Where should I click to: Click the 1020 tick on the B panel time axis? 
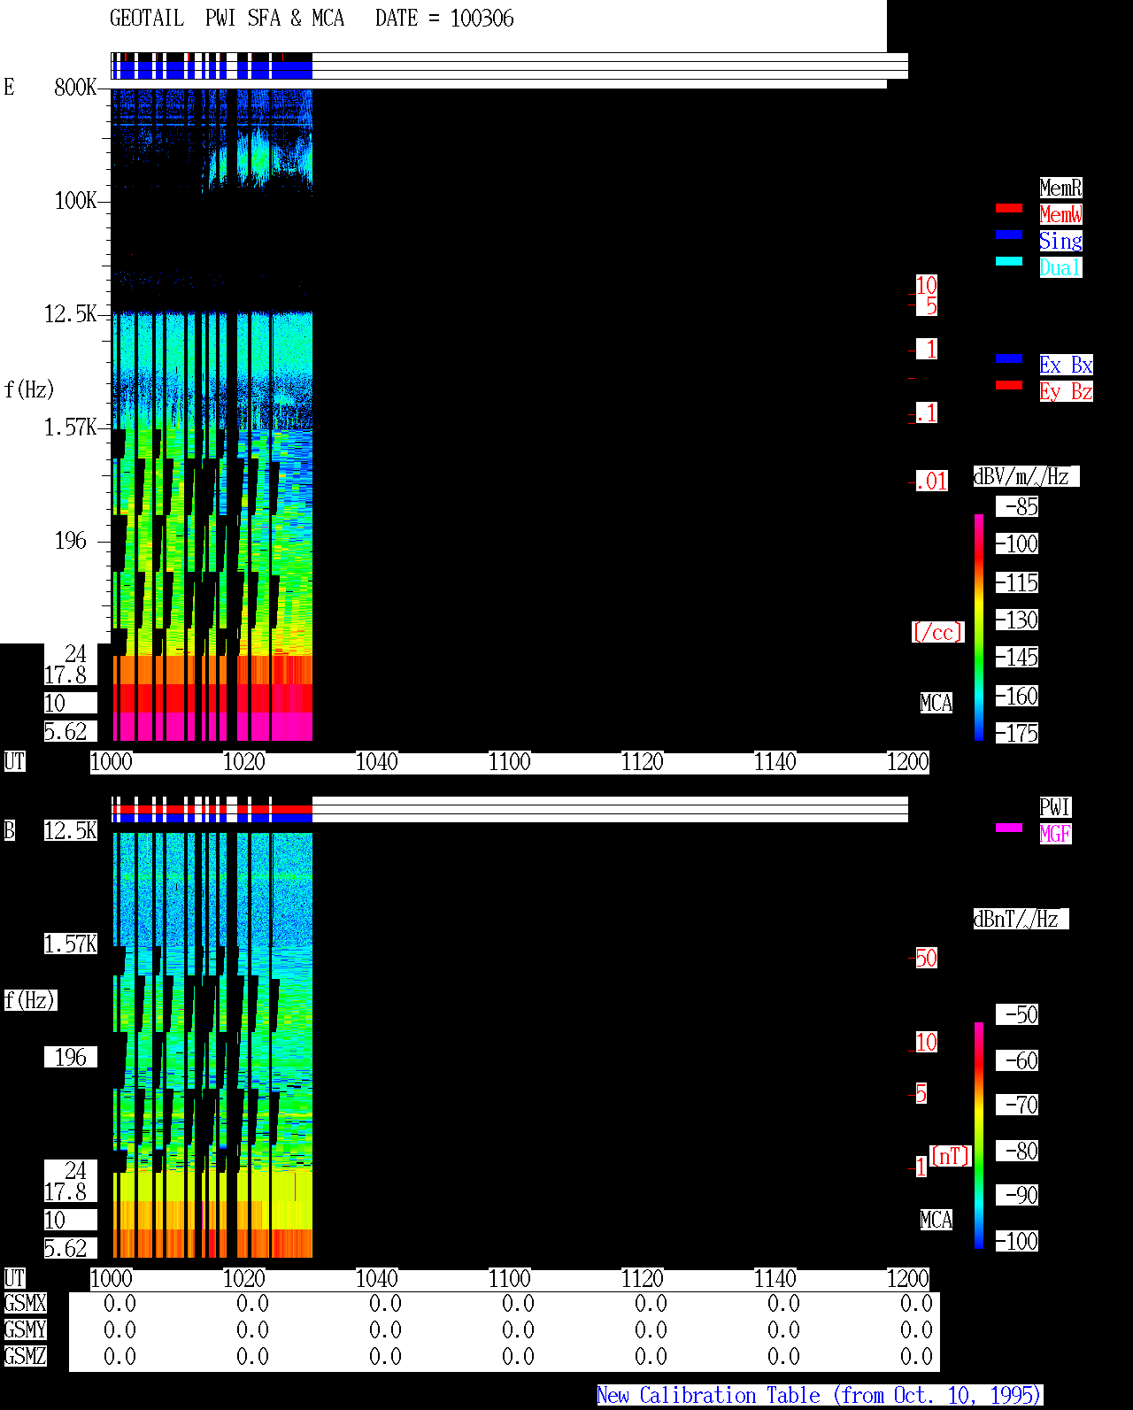(x=244, y=1279)
